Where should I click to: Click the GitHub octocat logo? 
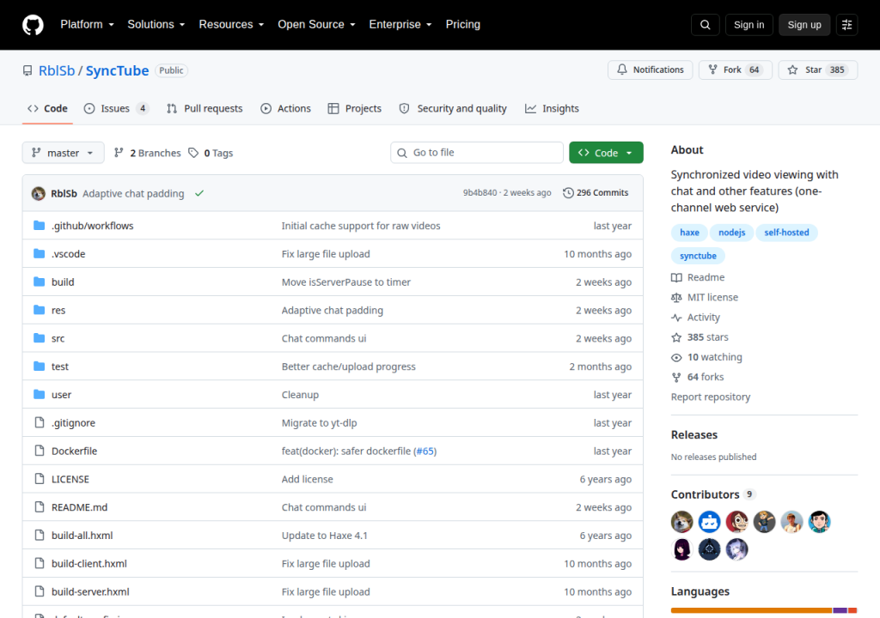[x=33, y=25]
